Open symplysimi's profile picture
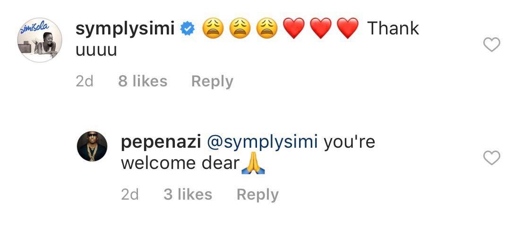The width and height of the screenshot is (531, 236). (x=39, y=40)
